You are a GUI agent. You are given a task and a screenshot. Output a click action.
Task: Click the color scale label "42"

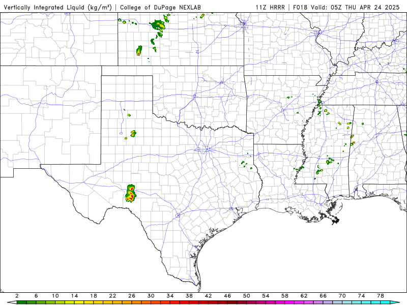coord(208,296)
